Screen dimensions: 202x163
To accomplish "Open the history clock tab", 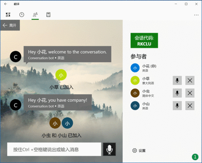I will [22, 15].
